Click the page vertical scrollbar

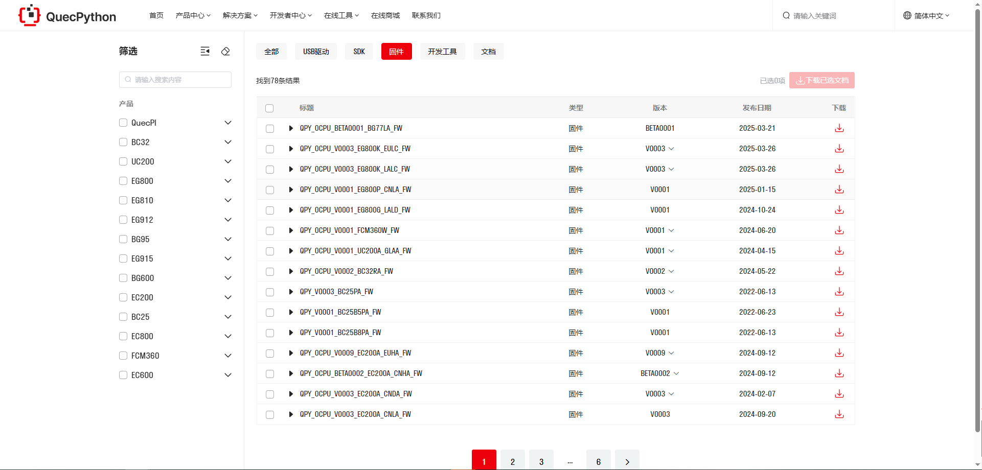pos(978,220)
